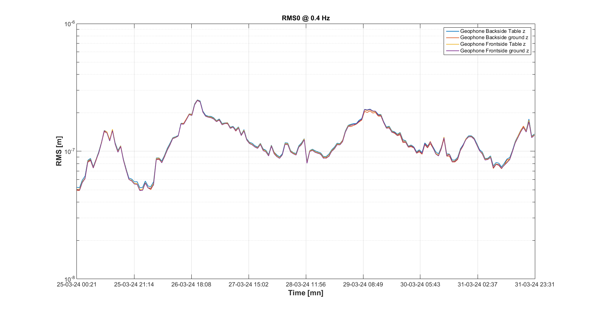Click the 10^-8 y-axis tick label
591x313 pixels.
click(69, 279)
